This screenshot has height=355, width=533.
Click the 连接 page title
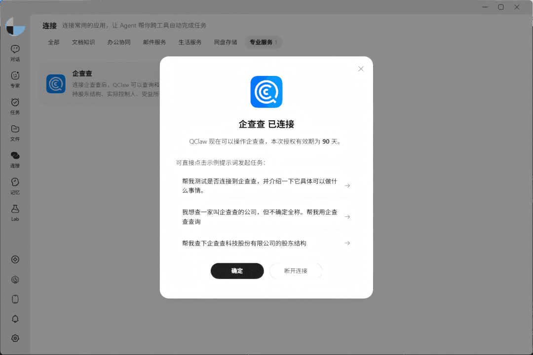[50, 26]
